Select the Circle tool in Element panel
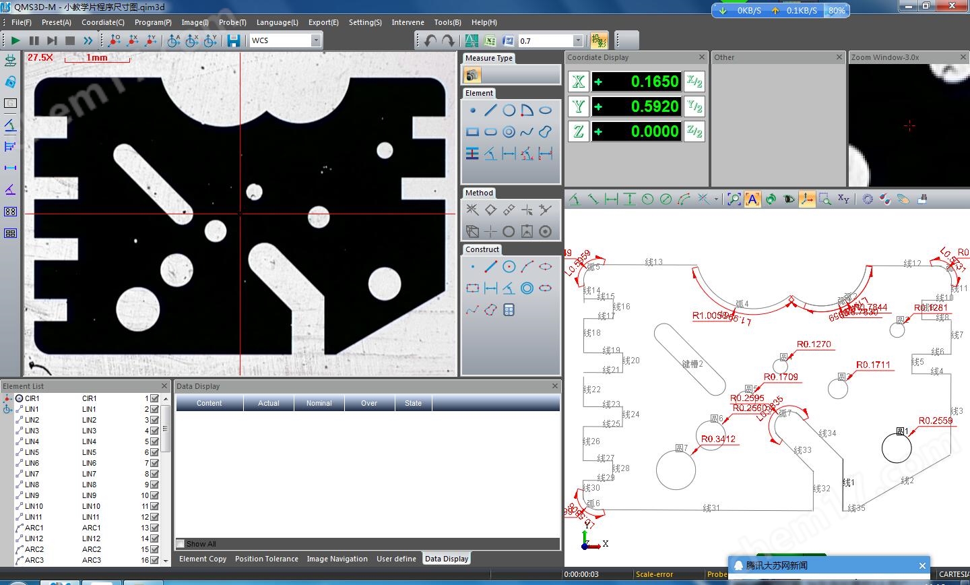 (x=509, y=110)
